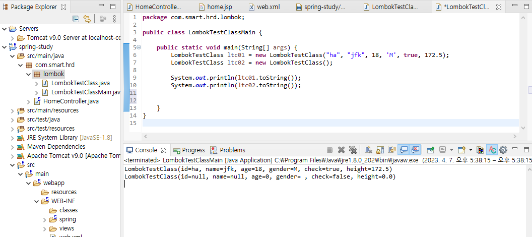Collapse all in Package Explorer
This screenshot has width=532, height=237.
coord(76,19)
